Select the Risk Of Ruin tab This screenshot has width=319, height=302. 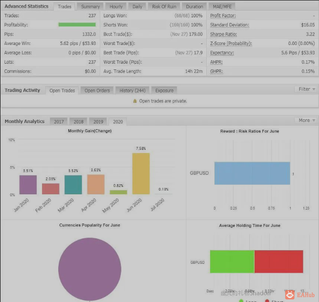tap(164, 7)
